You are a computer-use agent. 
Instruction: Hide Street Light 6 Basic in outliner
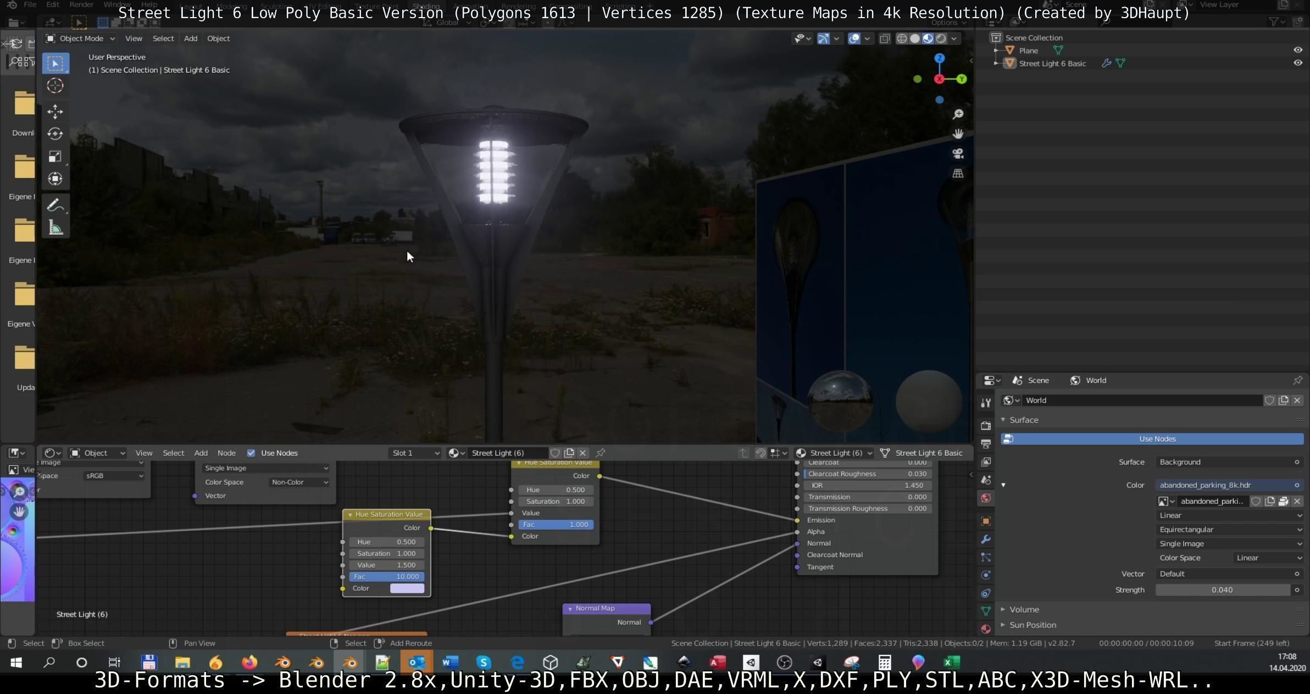(1298, 63)
